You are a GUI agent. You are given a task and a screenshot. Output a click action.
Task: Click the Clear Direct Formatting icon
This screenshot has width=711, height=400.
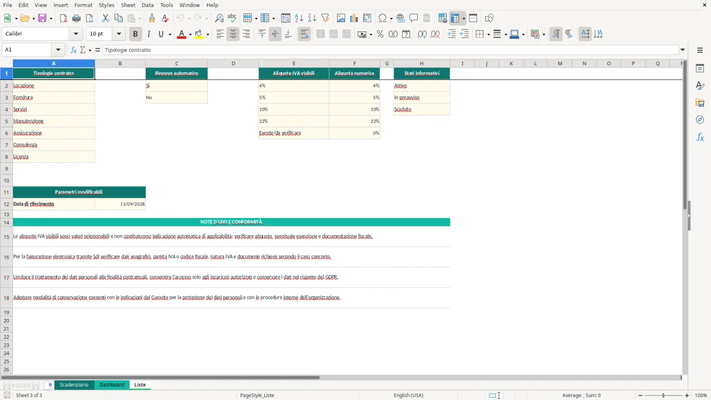point(165,18)
